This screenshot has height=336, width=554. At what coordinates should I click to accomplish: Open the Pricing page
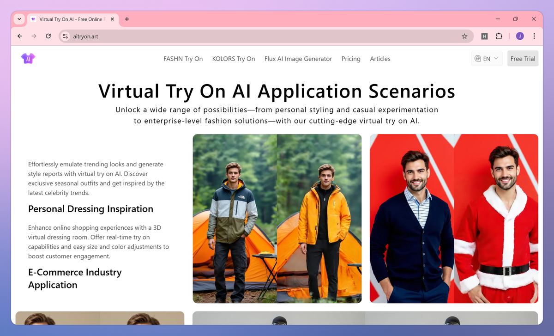[x=351, y=59]
